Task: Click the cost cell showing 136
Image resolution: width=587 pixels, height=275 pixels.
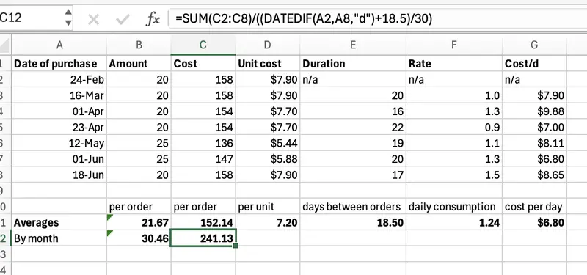Action: 203,143
